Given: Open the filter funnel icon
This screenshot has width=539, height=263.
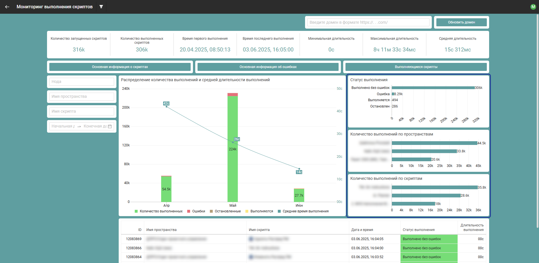Looking at the screenshot, I should [101, 7].
